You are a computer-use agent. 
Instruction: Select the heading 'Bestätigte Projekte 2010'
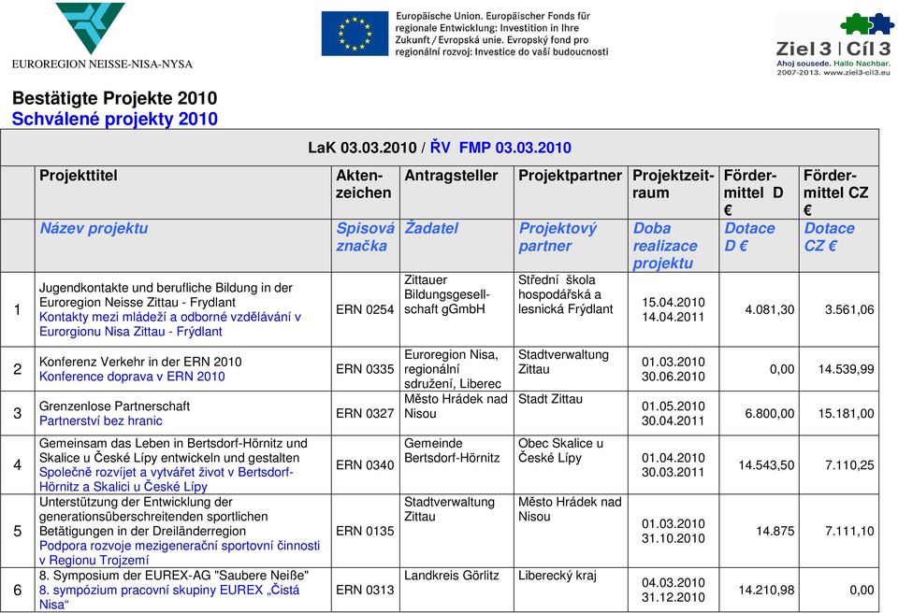pyautogui.click(x=114, y=98)
